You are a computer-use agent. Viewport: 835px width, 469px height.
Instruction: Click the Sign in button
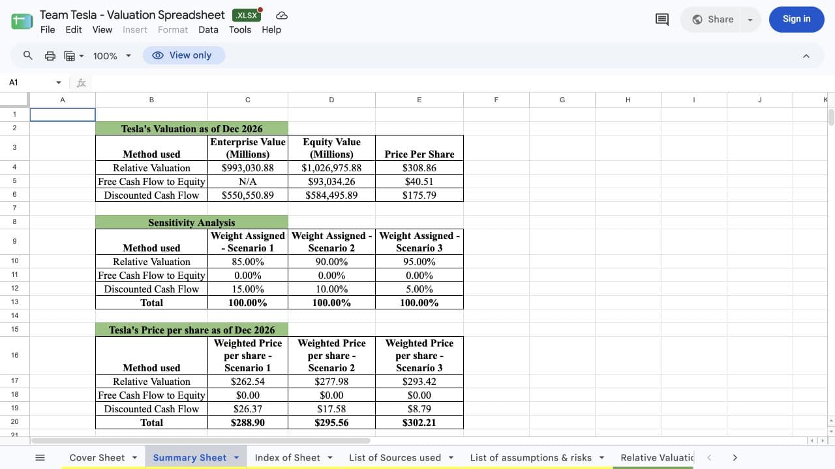pyautogui.click(x=797, y=19)
